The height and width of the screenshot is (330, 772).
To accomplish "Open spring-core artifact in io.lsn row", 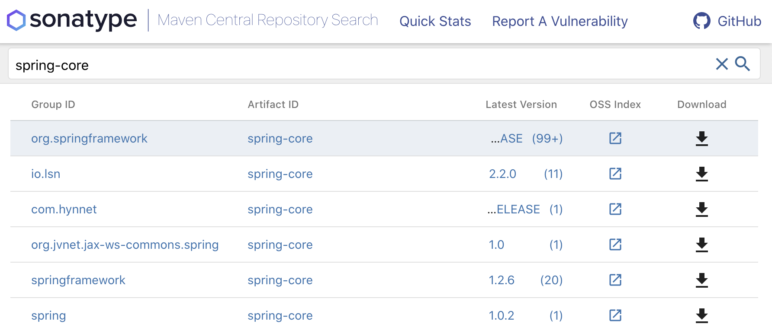I will point(280,174).
